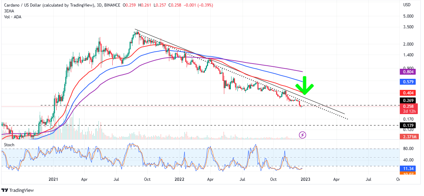Click the 2022 label on time axis
The width and height of the screenshot is (424, 196).
tap(179, 180)
